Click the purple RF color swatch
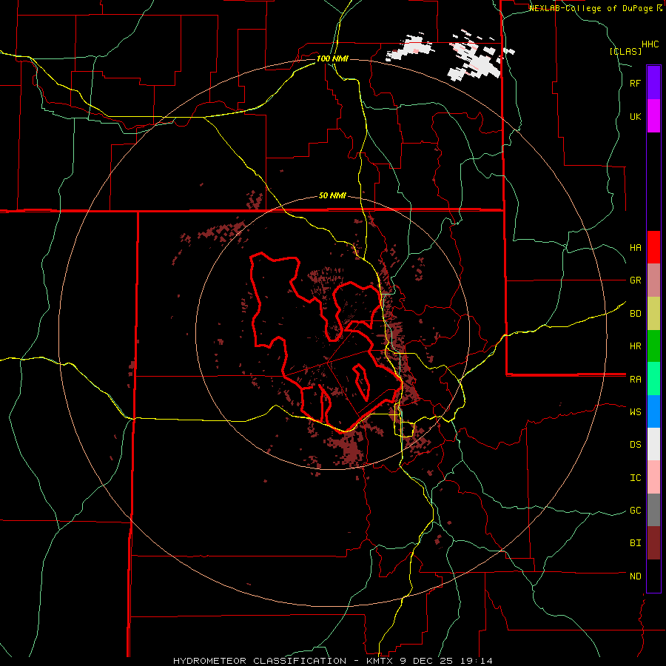 [x=653, y=83]
